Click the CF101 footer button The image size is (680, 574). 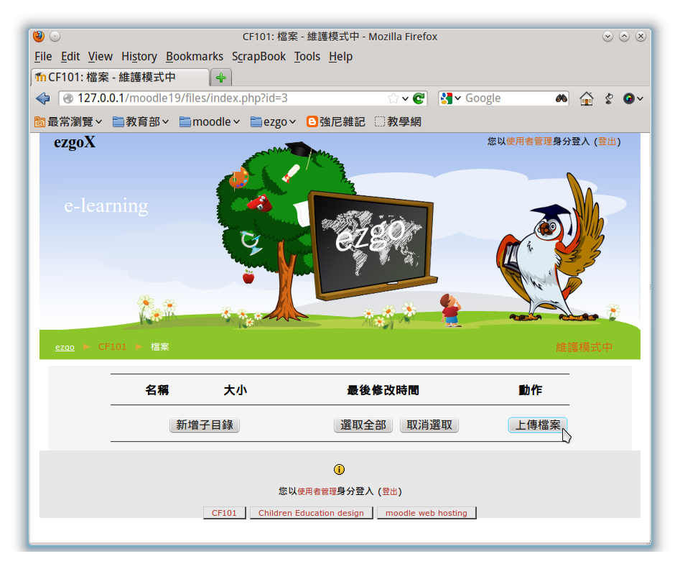pos(224,513)
